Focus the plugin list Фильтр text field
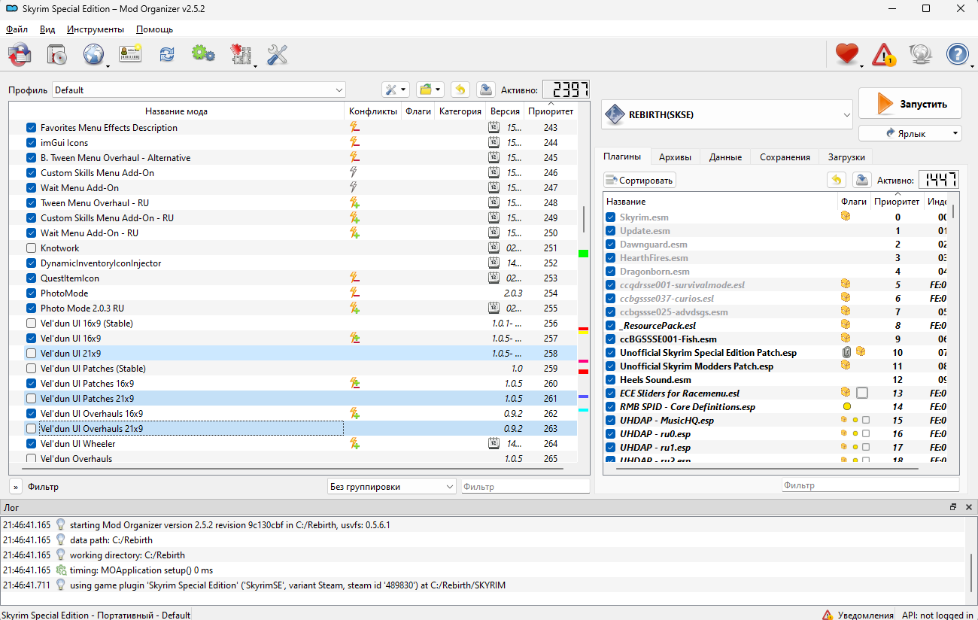Screen dimensions: 978x620 tap(870, 485)
